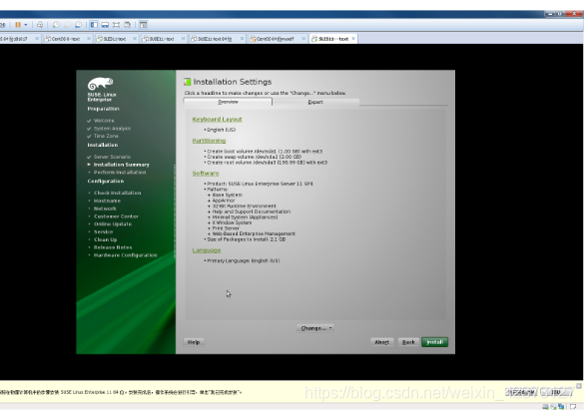Select the Overview tab
This screenshot has width=585, height=411.
228,102
